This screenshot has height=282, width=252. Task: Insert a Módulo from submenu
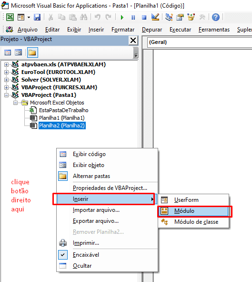193,211
